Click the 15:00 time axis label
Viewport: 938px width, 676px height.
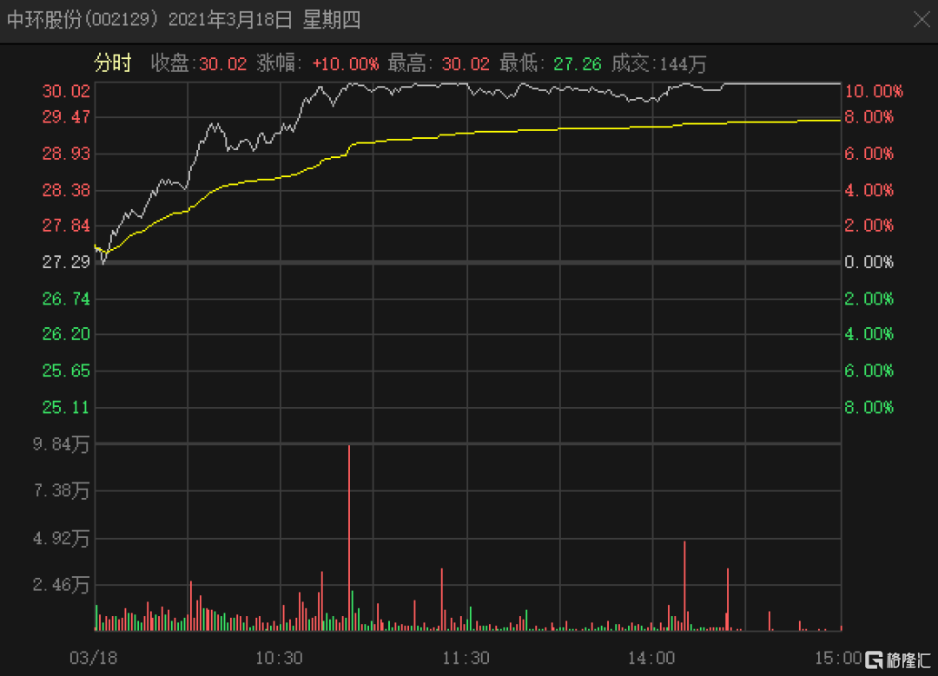coord(838,658)
